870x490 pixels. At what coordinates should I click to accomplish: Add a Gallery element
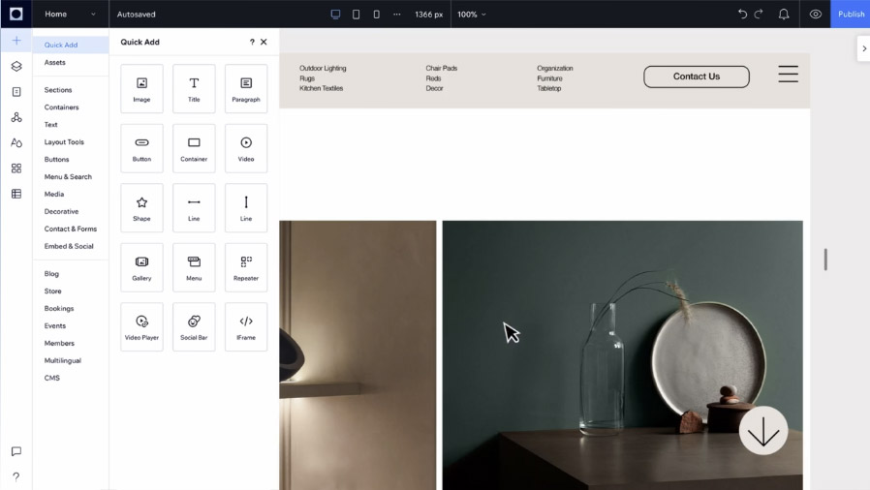[141, 267]
